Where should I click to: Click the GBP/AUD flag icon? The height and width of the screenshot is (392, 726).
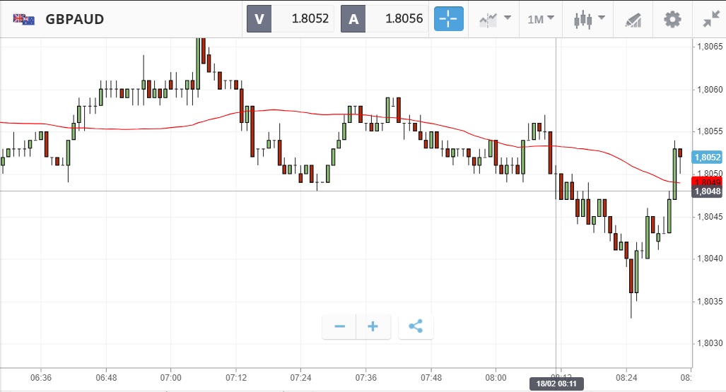coord(24,19)
